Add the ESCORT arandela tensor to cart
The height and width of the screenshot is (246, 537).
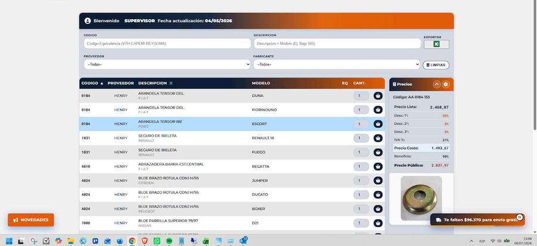[378, 124]
